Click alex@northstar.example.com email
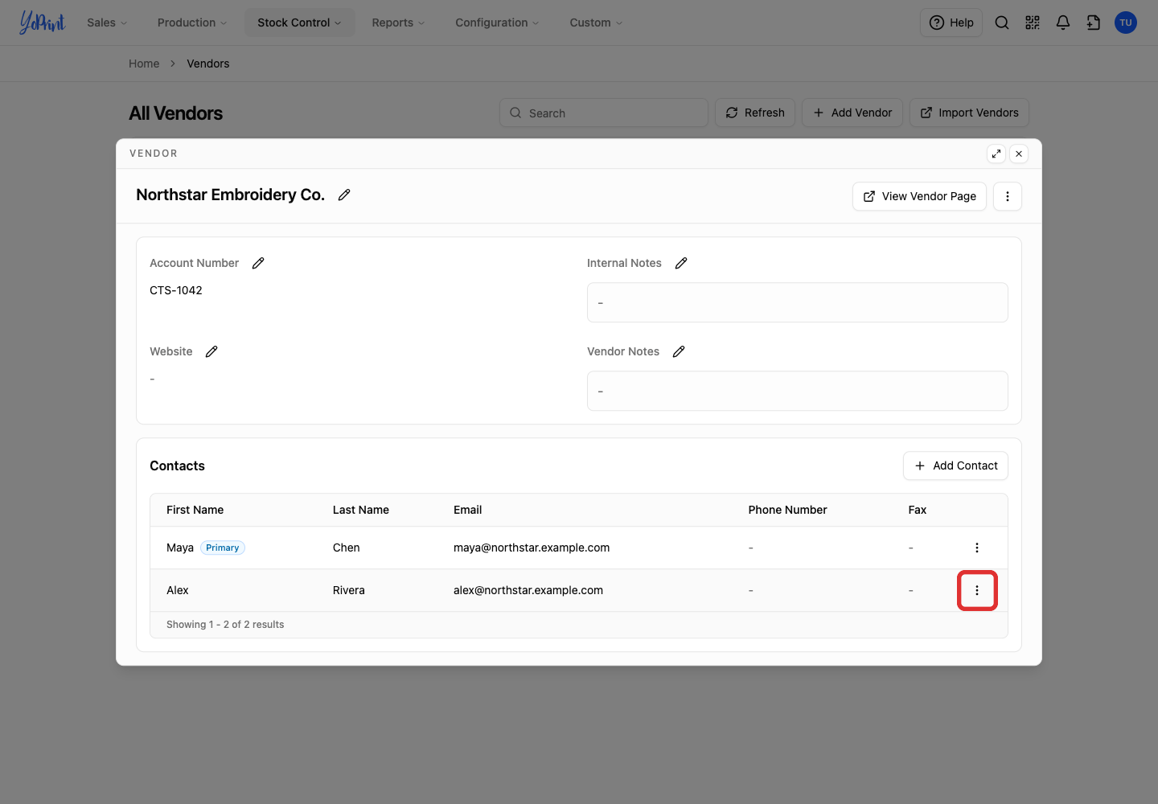This screenshot has height=804, width=1158. tap(528, 590)
